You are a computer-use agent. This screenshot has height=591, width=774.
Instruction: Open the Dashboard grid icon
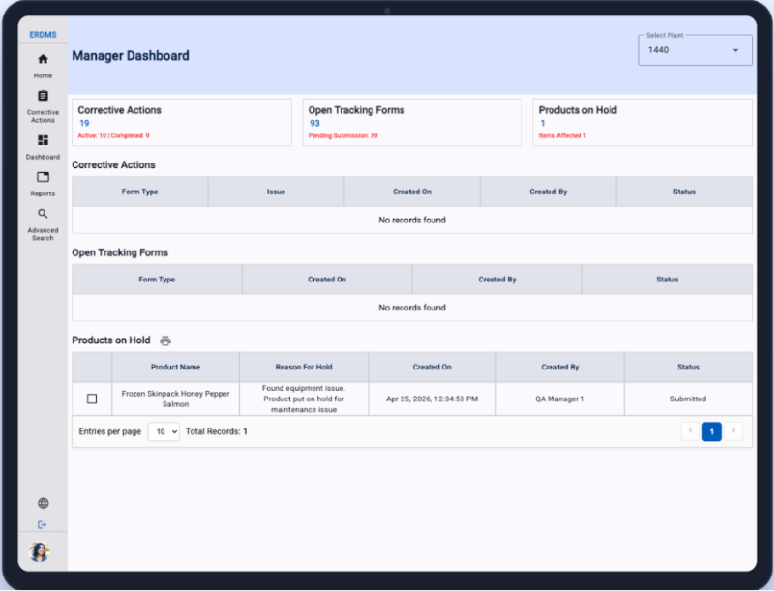point(43,140)
